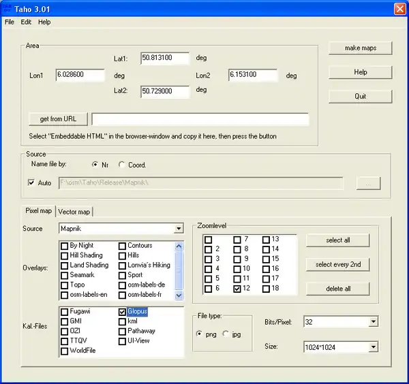Uncheck the Auto checkbox
This screenshot has width=409, height=384.
pyautogui.click(x=31, y=183)
